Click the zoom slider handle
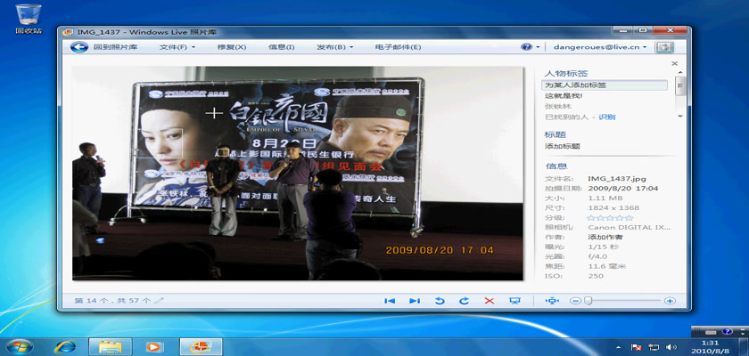This screenshot has height=356, width=749. [x=588, y=301]
